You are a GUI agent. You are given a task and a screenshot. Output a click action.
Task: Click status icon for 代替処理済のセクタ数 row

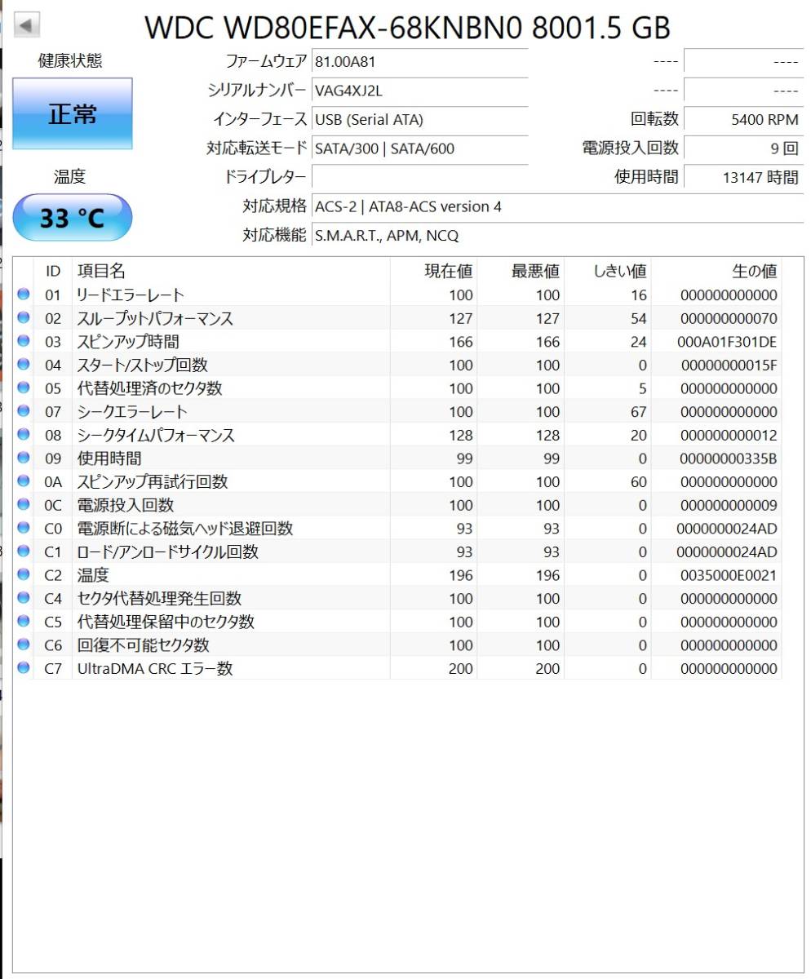(x=23, y=388)
